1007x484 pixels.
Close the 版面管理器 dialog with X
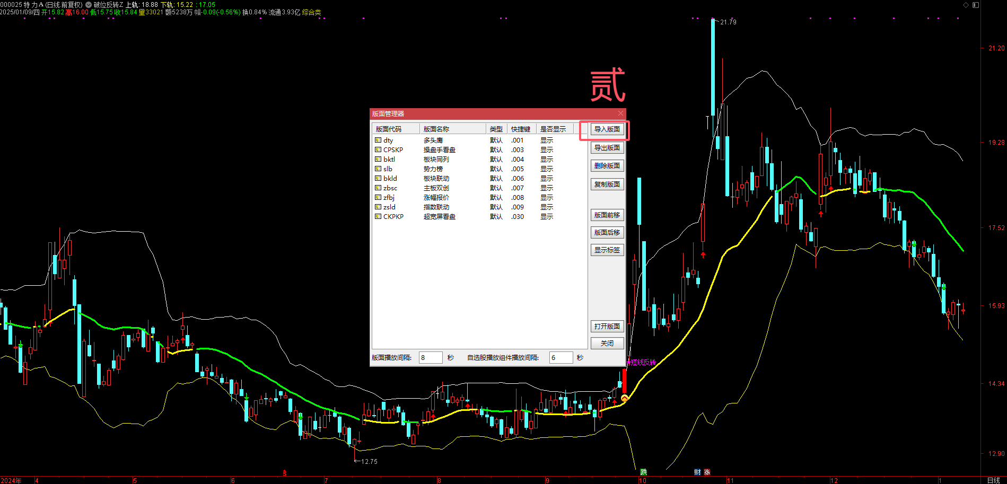click(620, 113)
